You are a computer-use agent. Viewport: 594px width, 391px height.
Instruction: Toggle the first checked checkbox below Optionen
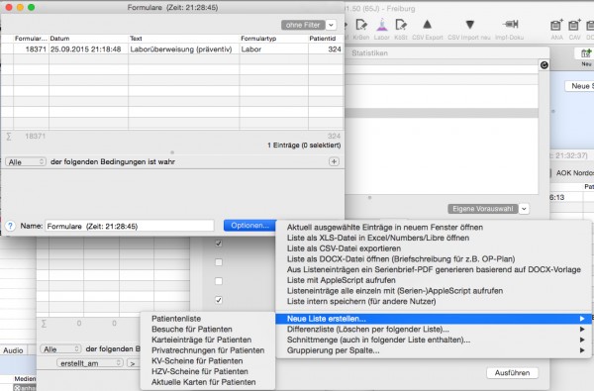219,244
